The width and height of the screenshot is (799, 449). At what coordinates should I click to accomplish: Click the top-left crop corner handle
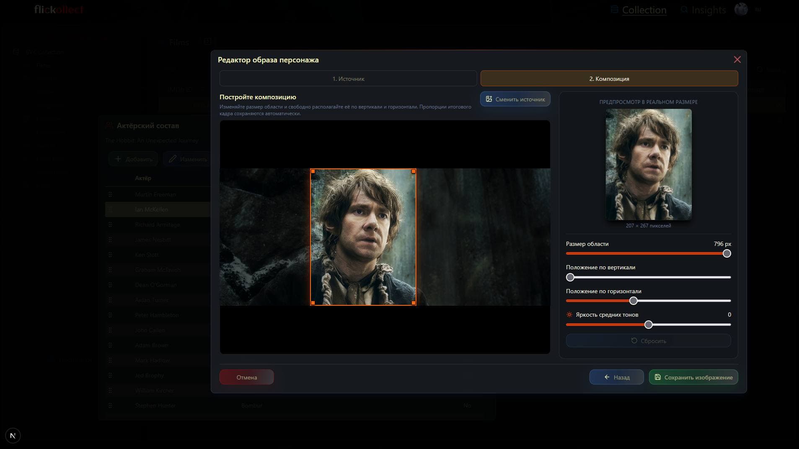[x=313, y=171]
